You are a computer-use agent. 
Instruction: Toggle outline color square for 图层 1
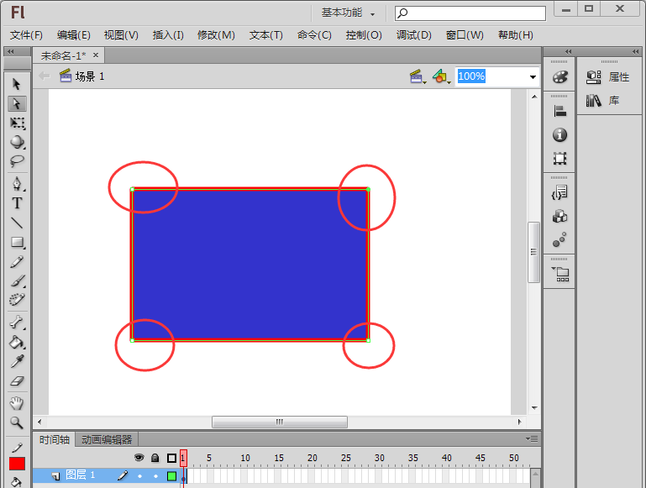click(172, 476)
